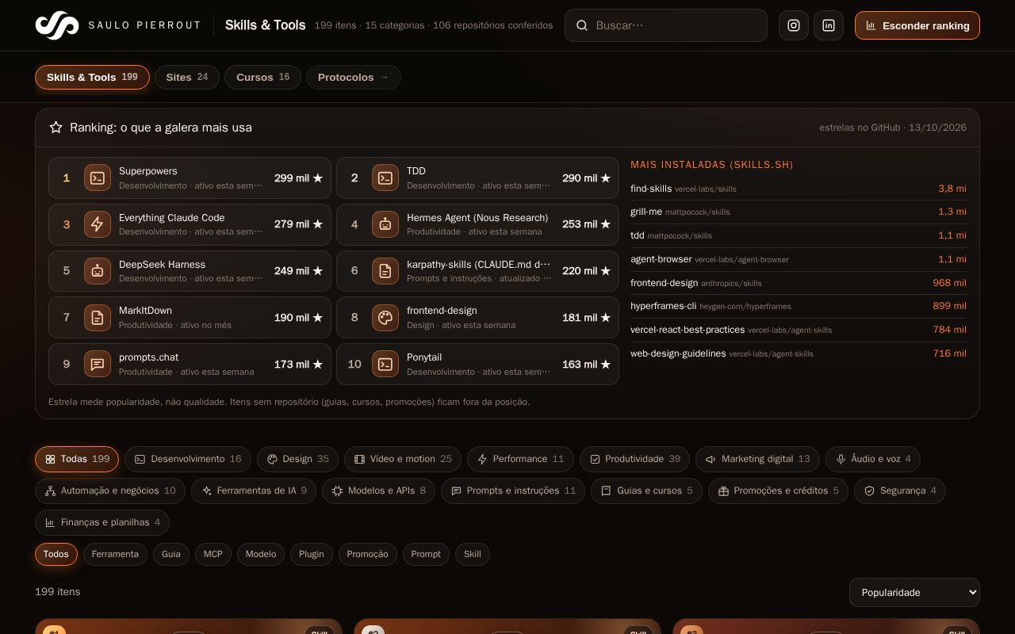Open the Protocolos link
This screenshot has width=1015, height=634.
click(x=354, y=77)
